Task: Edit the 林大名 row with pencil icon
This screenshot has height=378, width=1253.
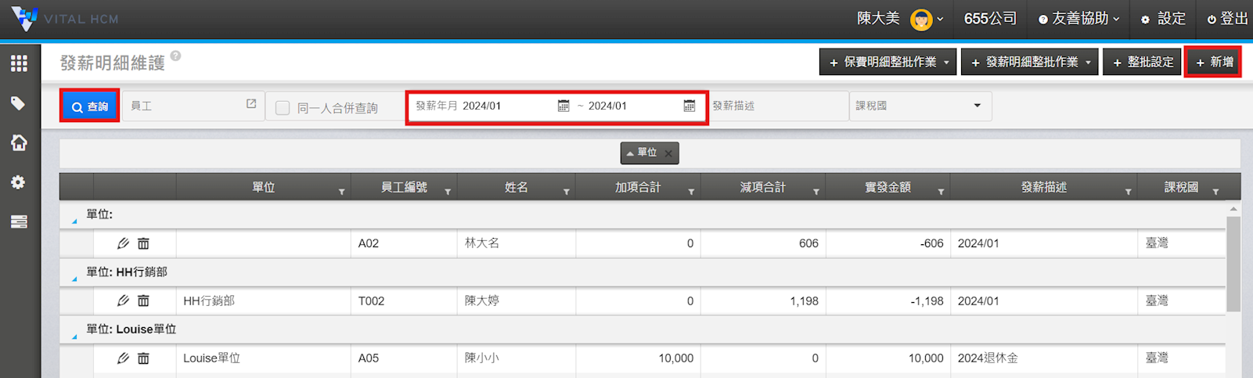Action: click(x=123, y=243)
